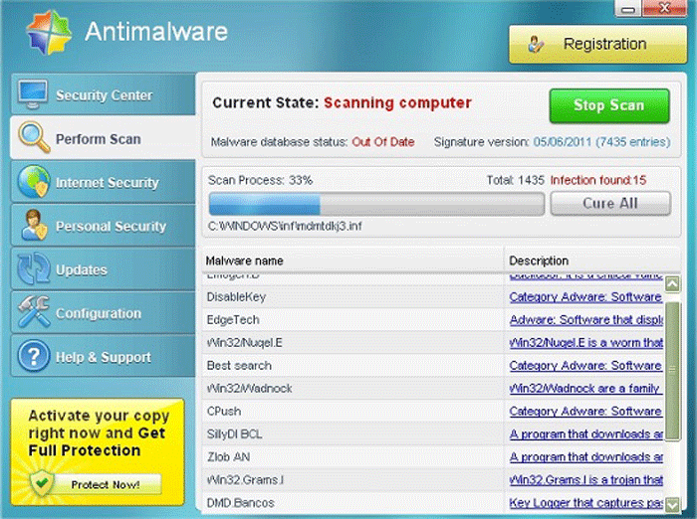Image resolution: width=697 pixels, height=519 pixels.
Task: Click the Security Center monitor icon
Action: click(32, 94)
